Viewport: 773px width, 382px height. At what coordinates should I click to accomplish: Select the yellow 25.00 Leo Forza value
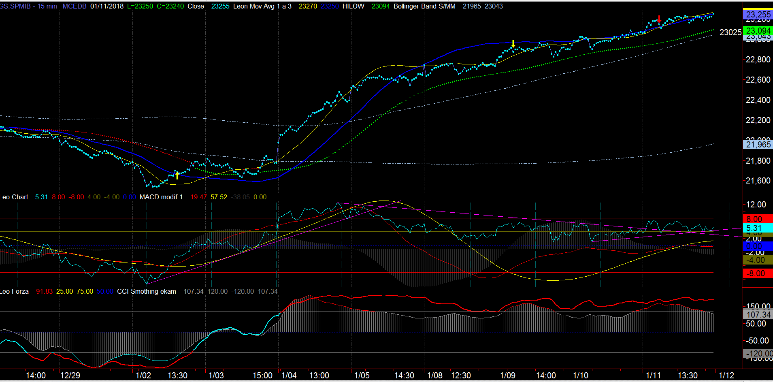64,292
